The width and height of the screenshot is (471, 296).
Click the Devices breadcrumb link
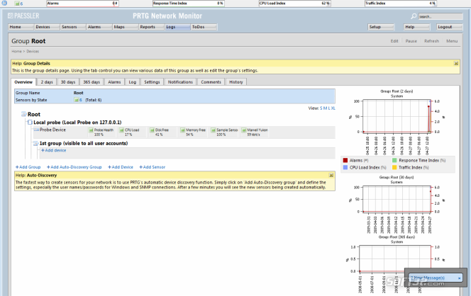33,51
